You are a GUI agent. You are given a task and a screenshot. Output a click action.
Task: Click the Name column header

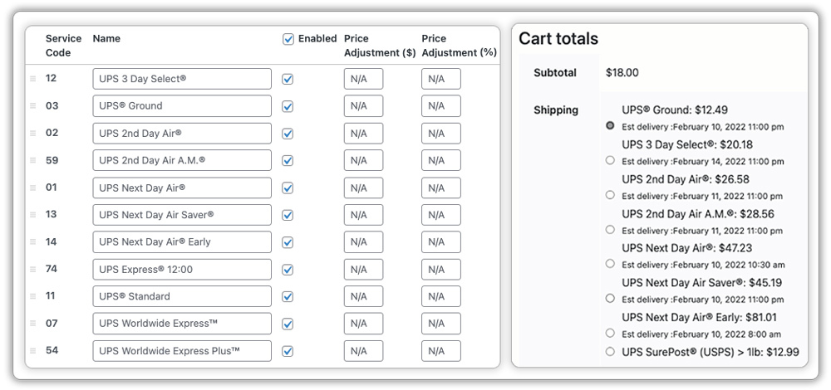[x=106, y=39]
